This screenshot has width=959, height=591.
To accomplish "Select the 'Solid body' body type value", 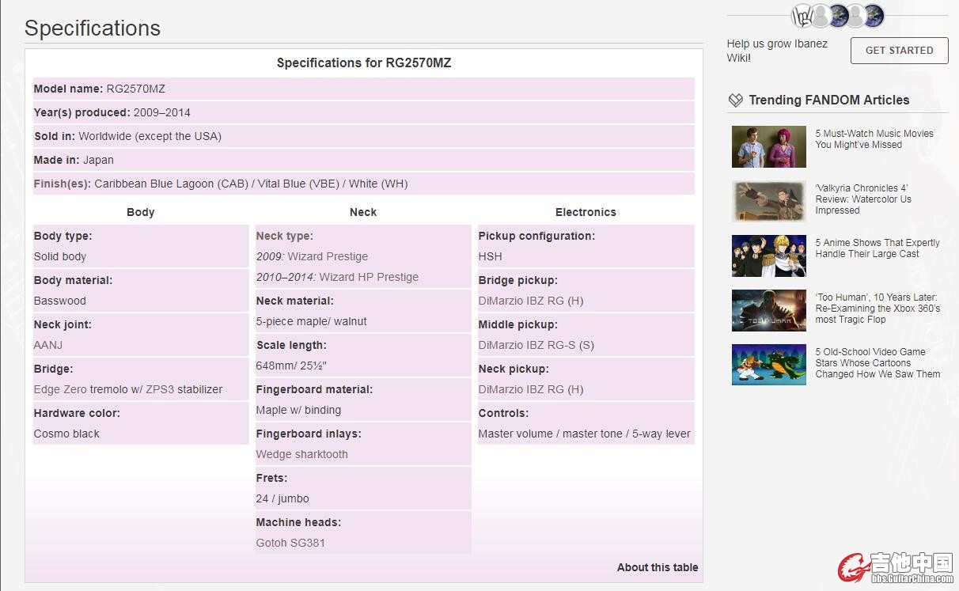I will [60, 256].
